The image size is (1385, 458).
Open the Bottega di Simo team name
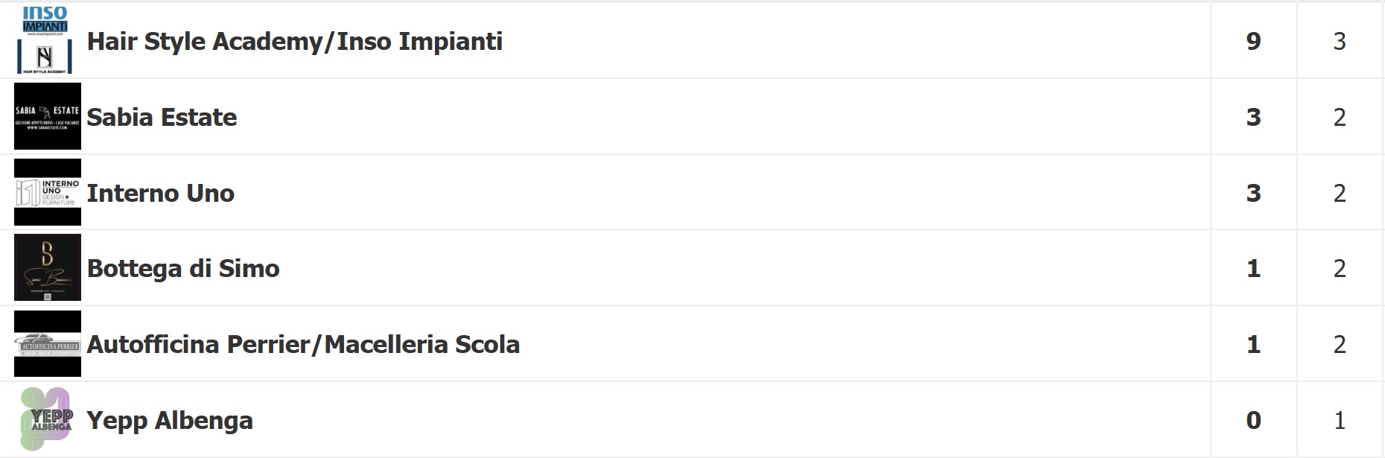pos(183,269)
